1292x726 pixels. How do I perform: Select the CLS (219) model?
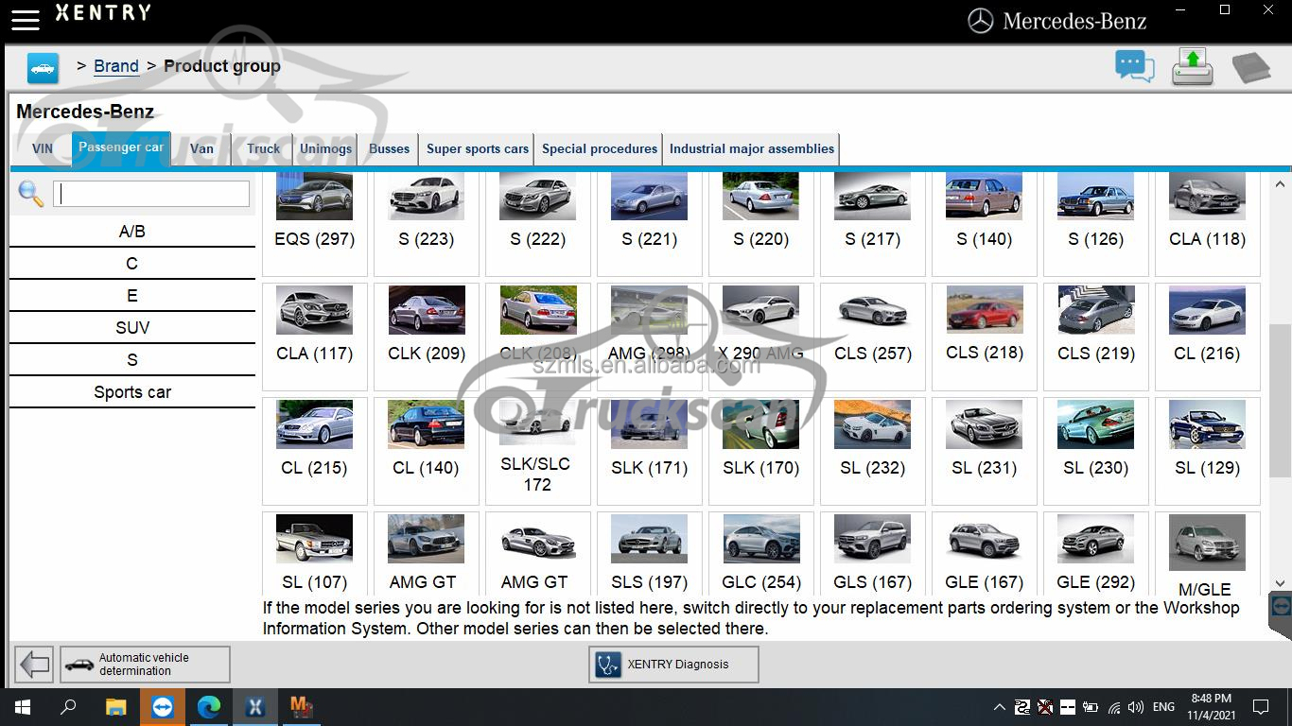tap(1096, 337)
